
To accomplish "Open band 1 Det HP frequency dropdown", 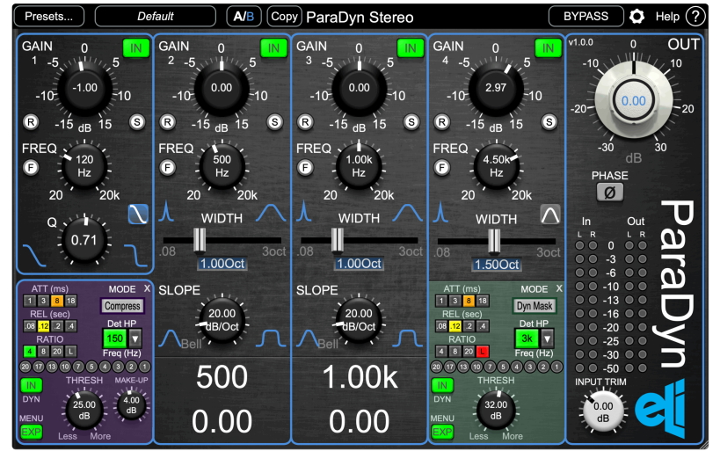I will pyautogui.click(x=135, y=338).
